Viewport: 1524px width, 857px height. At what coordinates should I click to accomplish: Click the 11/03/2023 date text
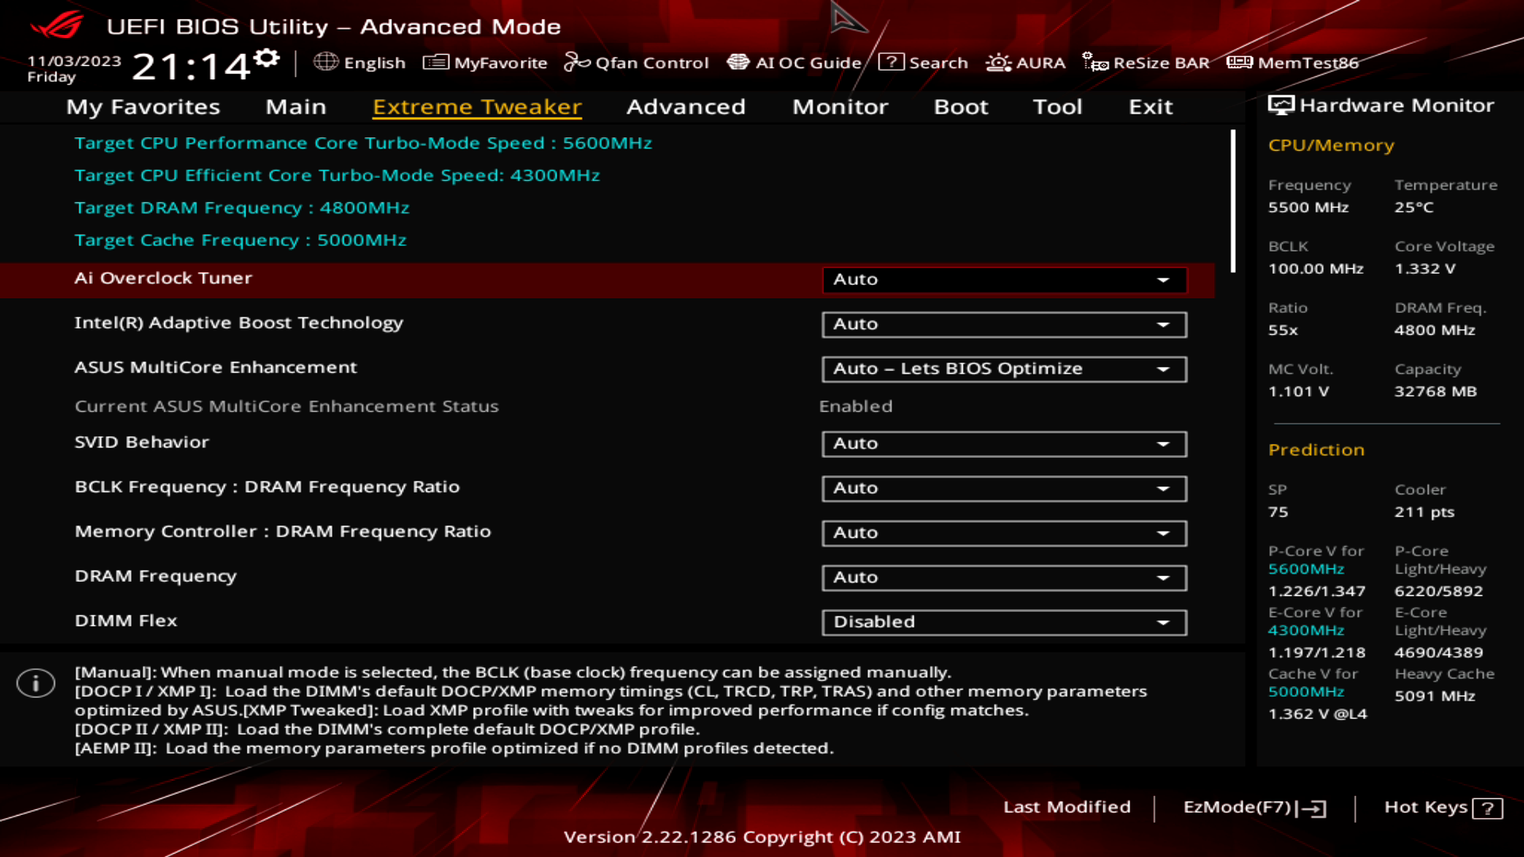[74, 61]
